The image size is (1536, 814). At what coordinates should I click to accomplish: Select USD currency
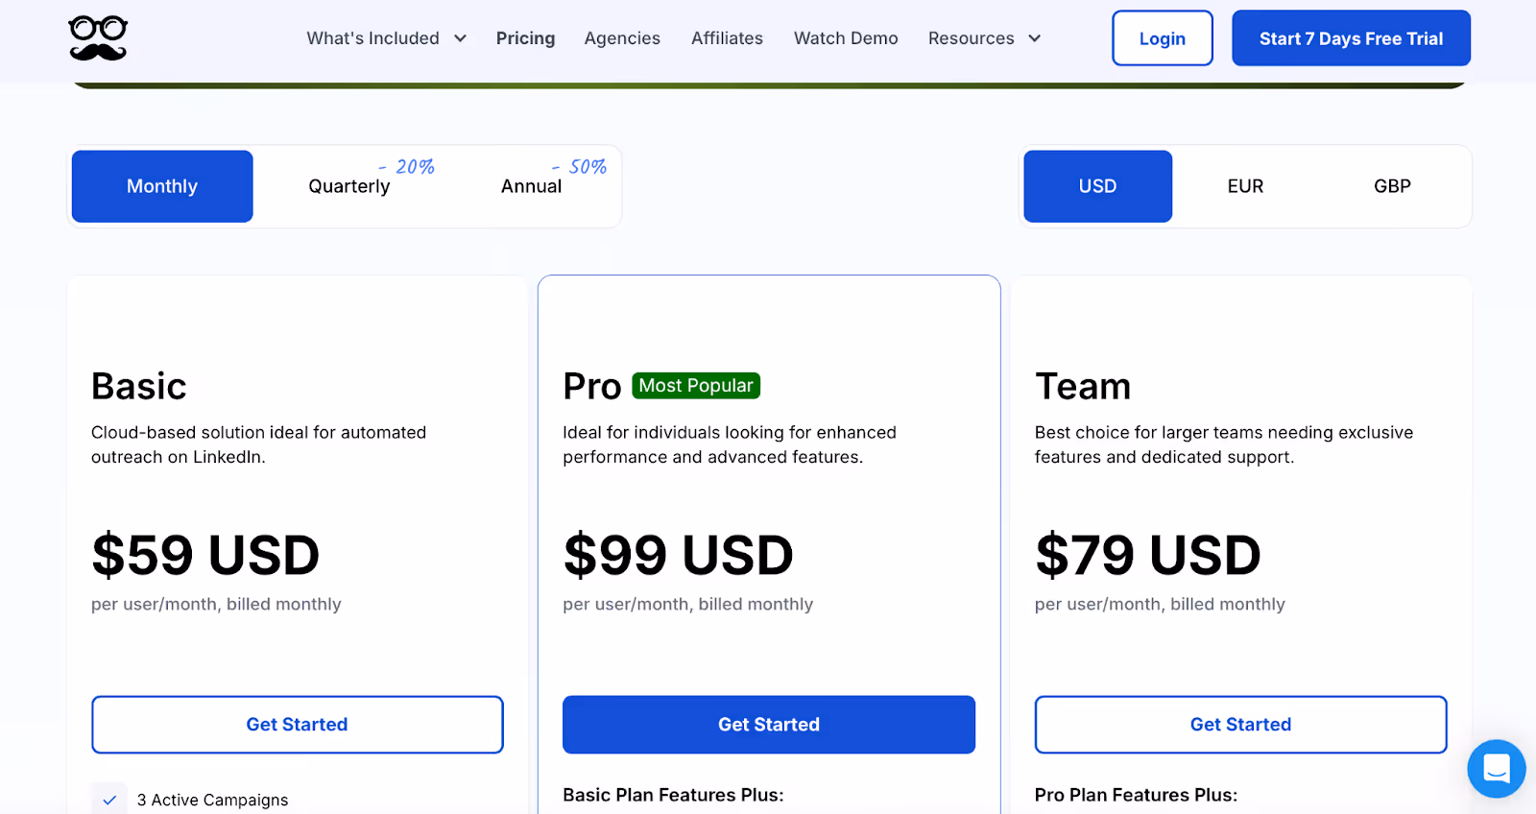click(x=1097, y=186)
